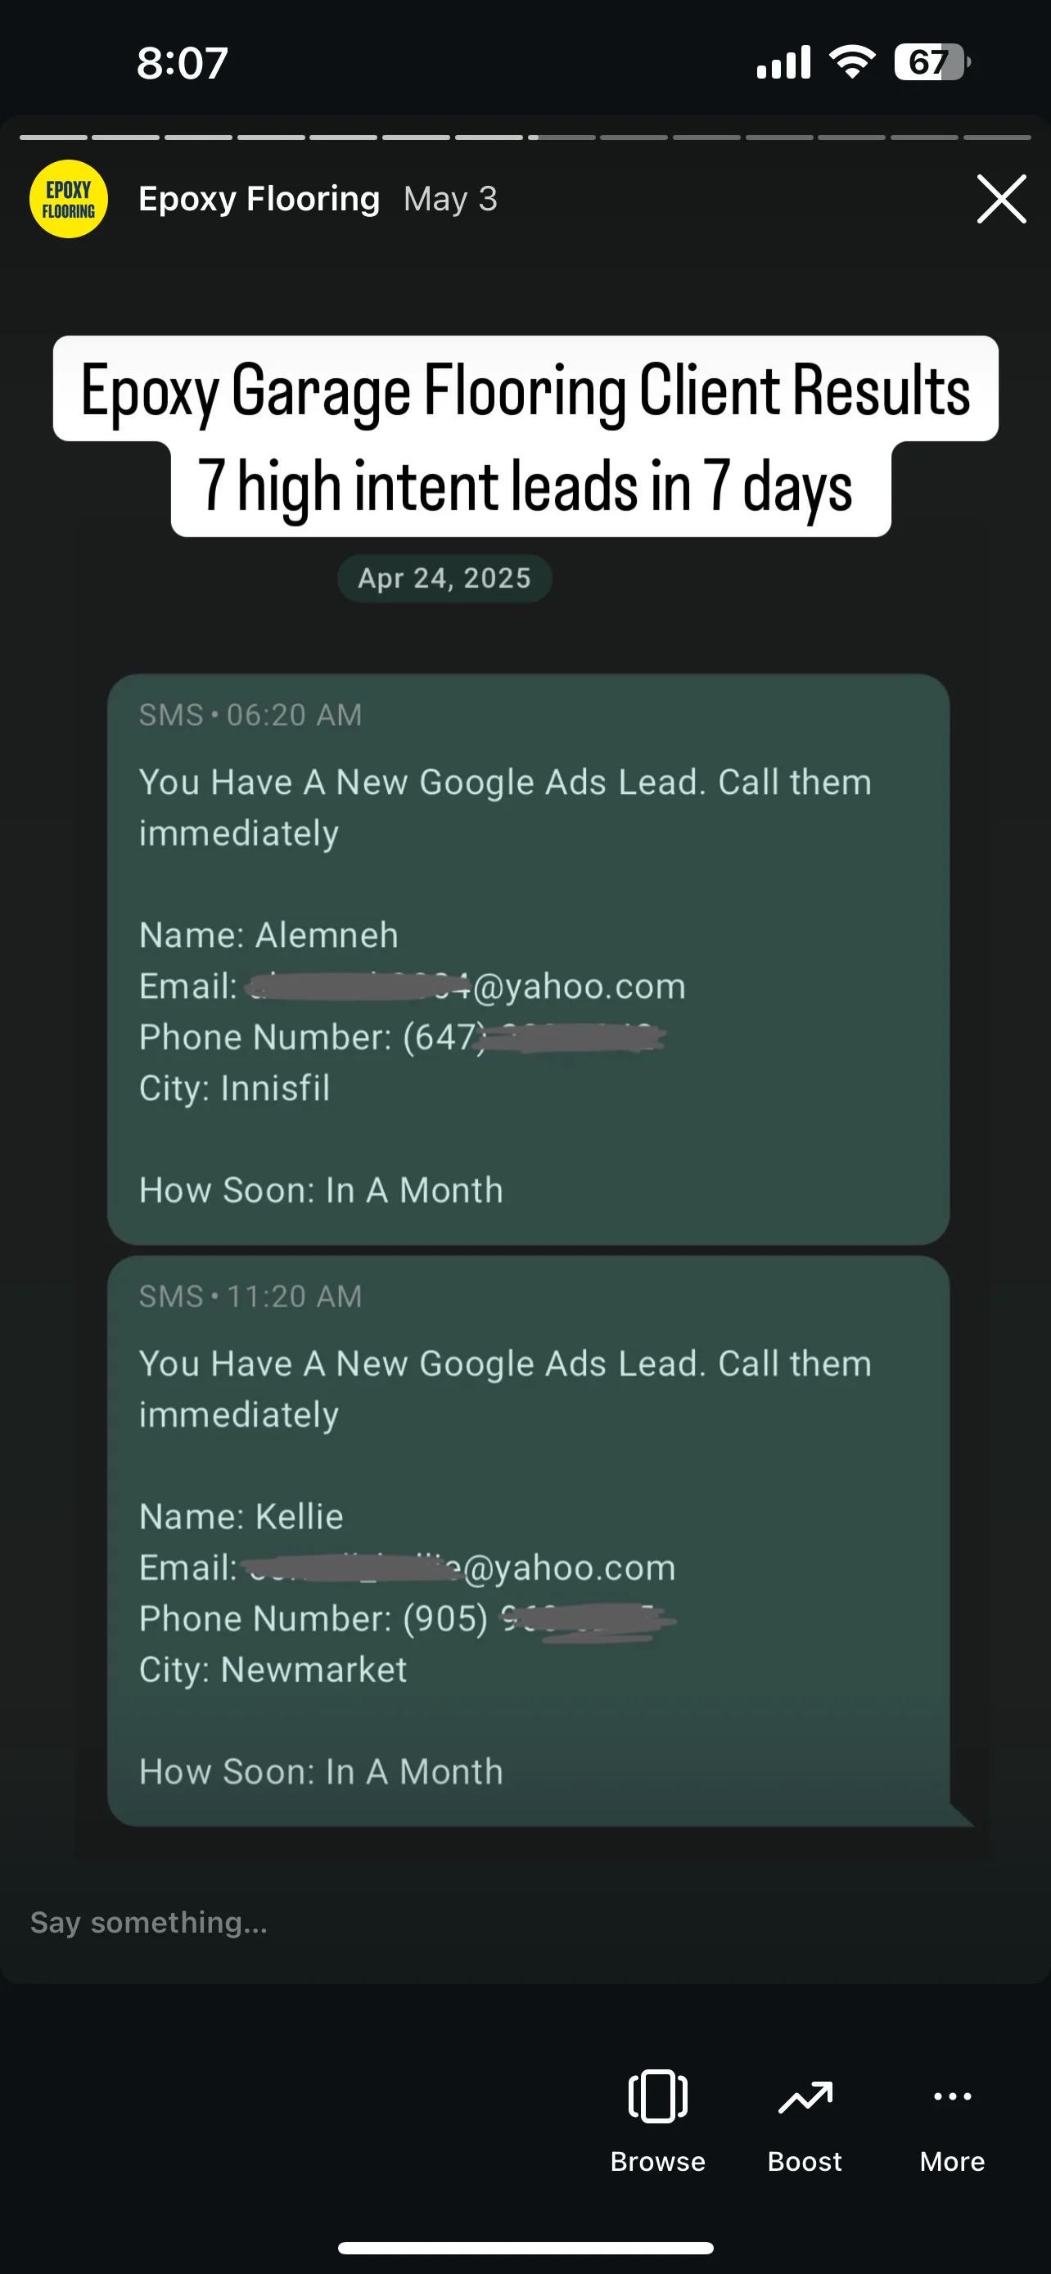Tap the battery level indicator
The height and width of the screenshot is (2274, 1051).
point(930,63)
